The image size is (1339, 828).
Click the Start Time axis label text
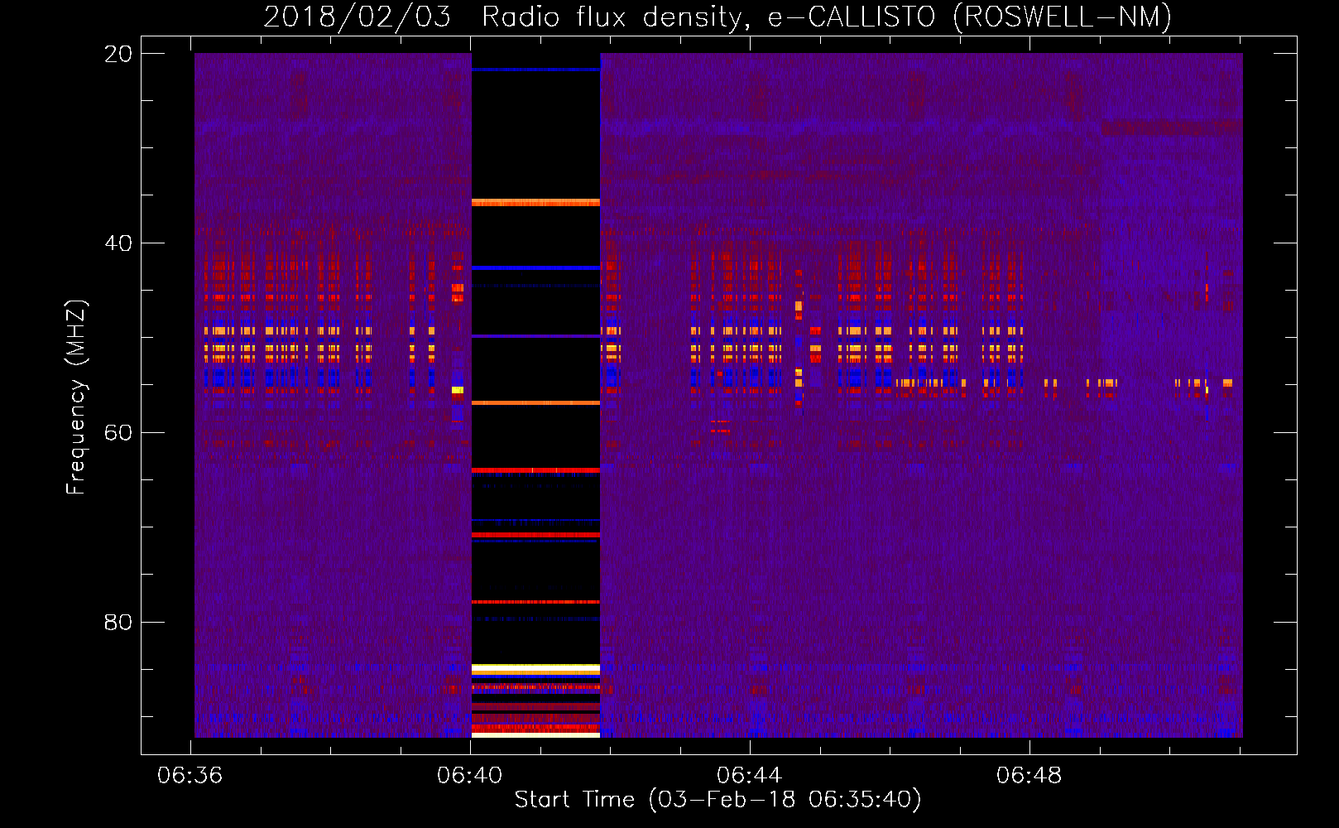717,799
